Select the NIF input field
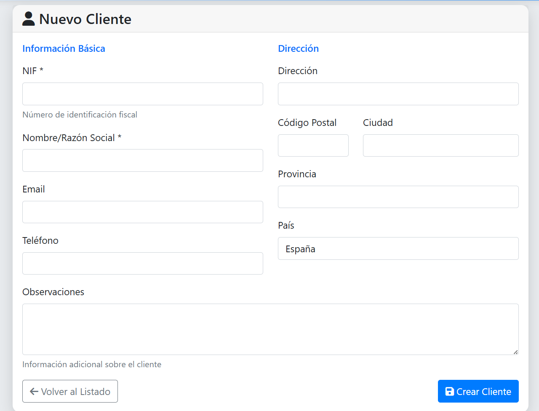539x411 pixels. (142, 93)
